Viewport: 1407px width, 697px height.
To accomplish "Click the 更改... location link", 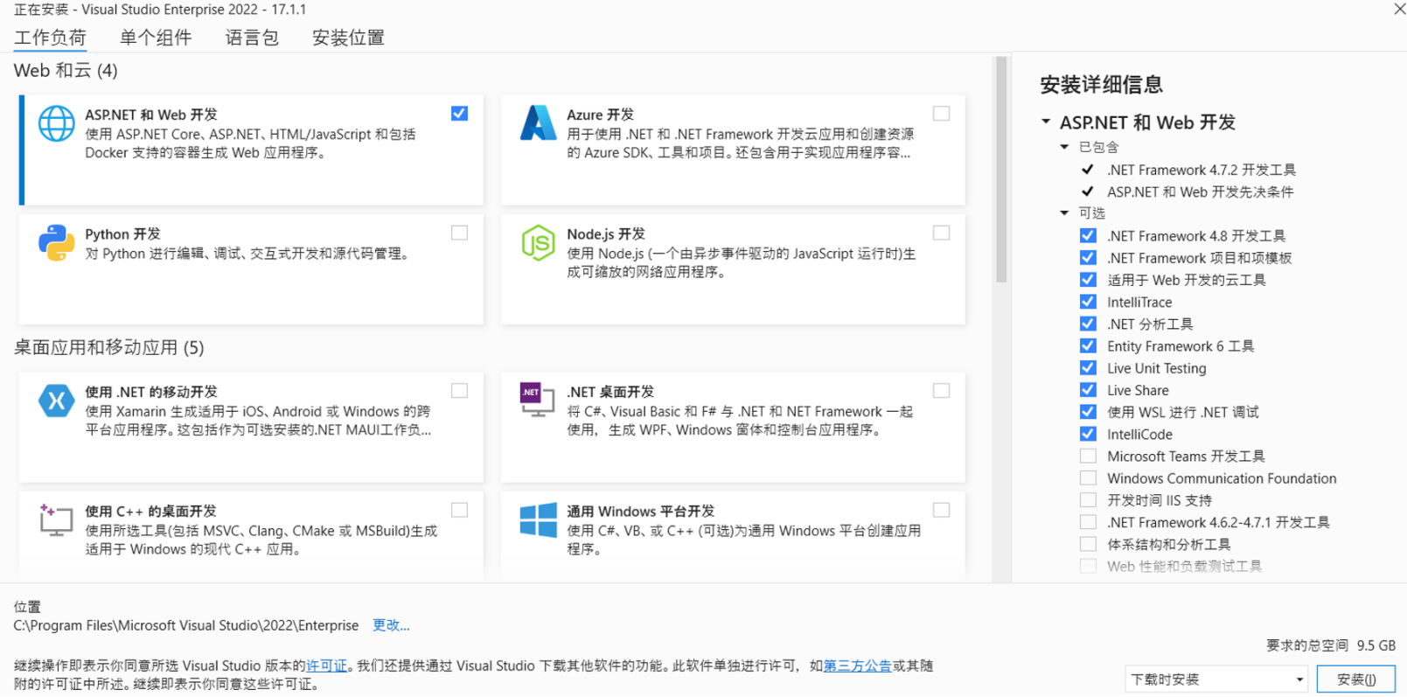I will pos(391,625).
